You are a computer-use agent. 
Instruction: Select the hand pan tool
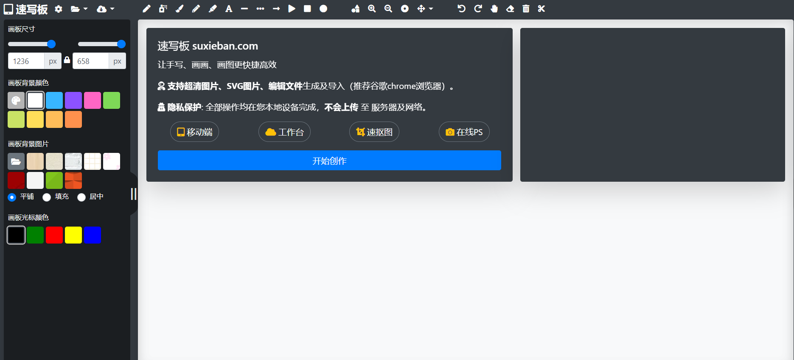click(x=494, y=9)
